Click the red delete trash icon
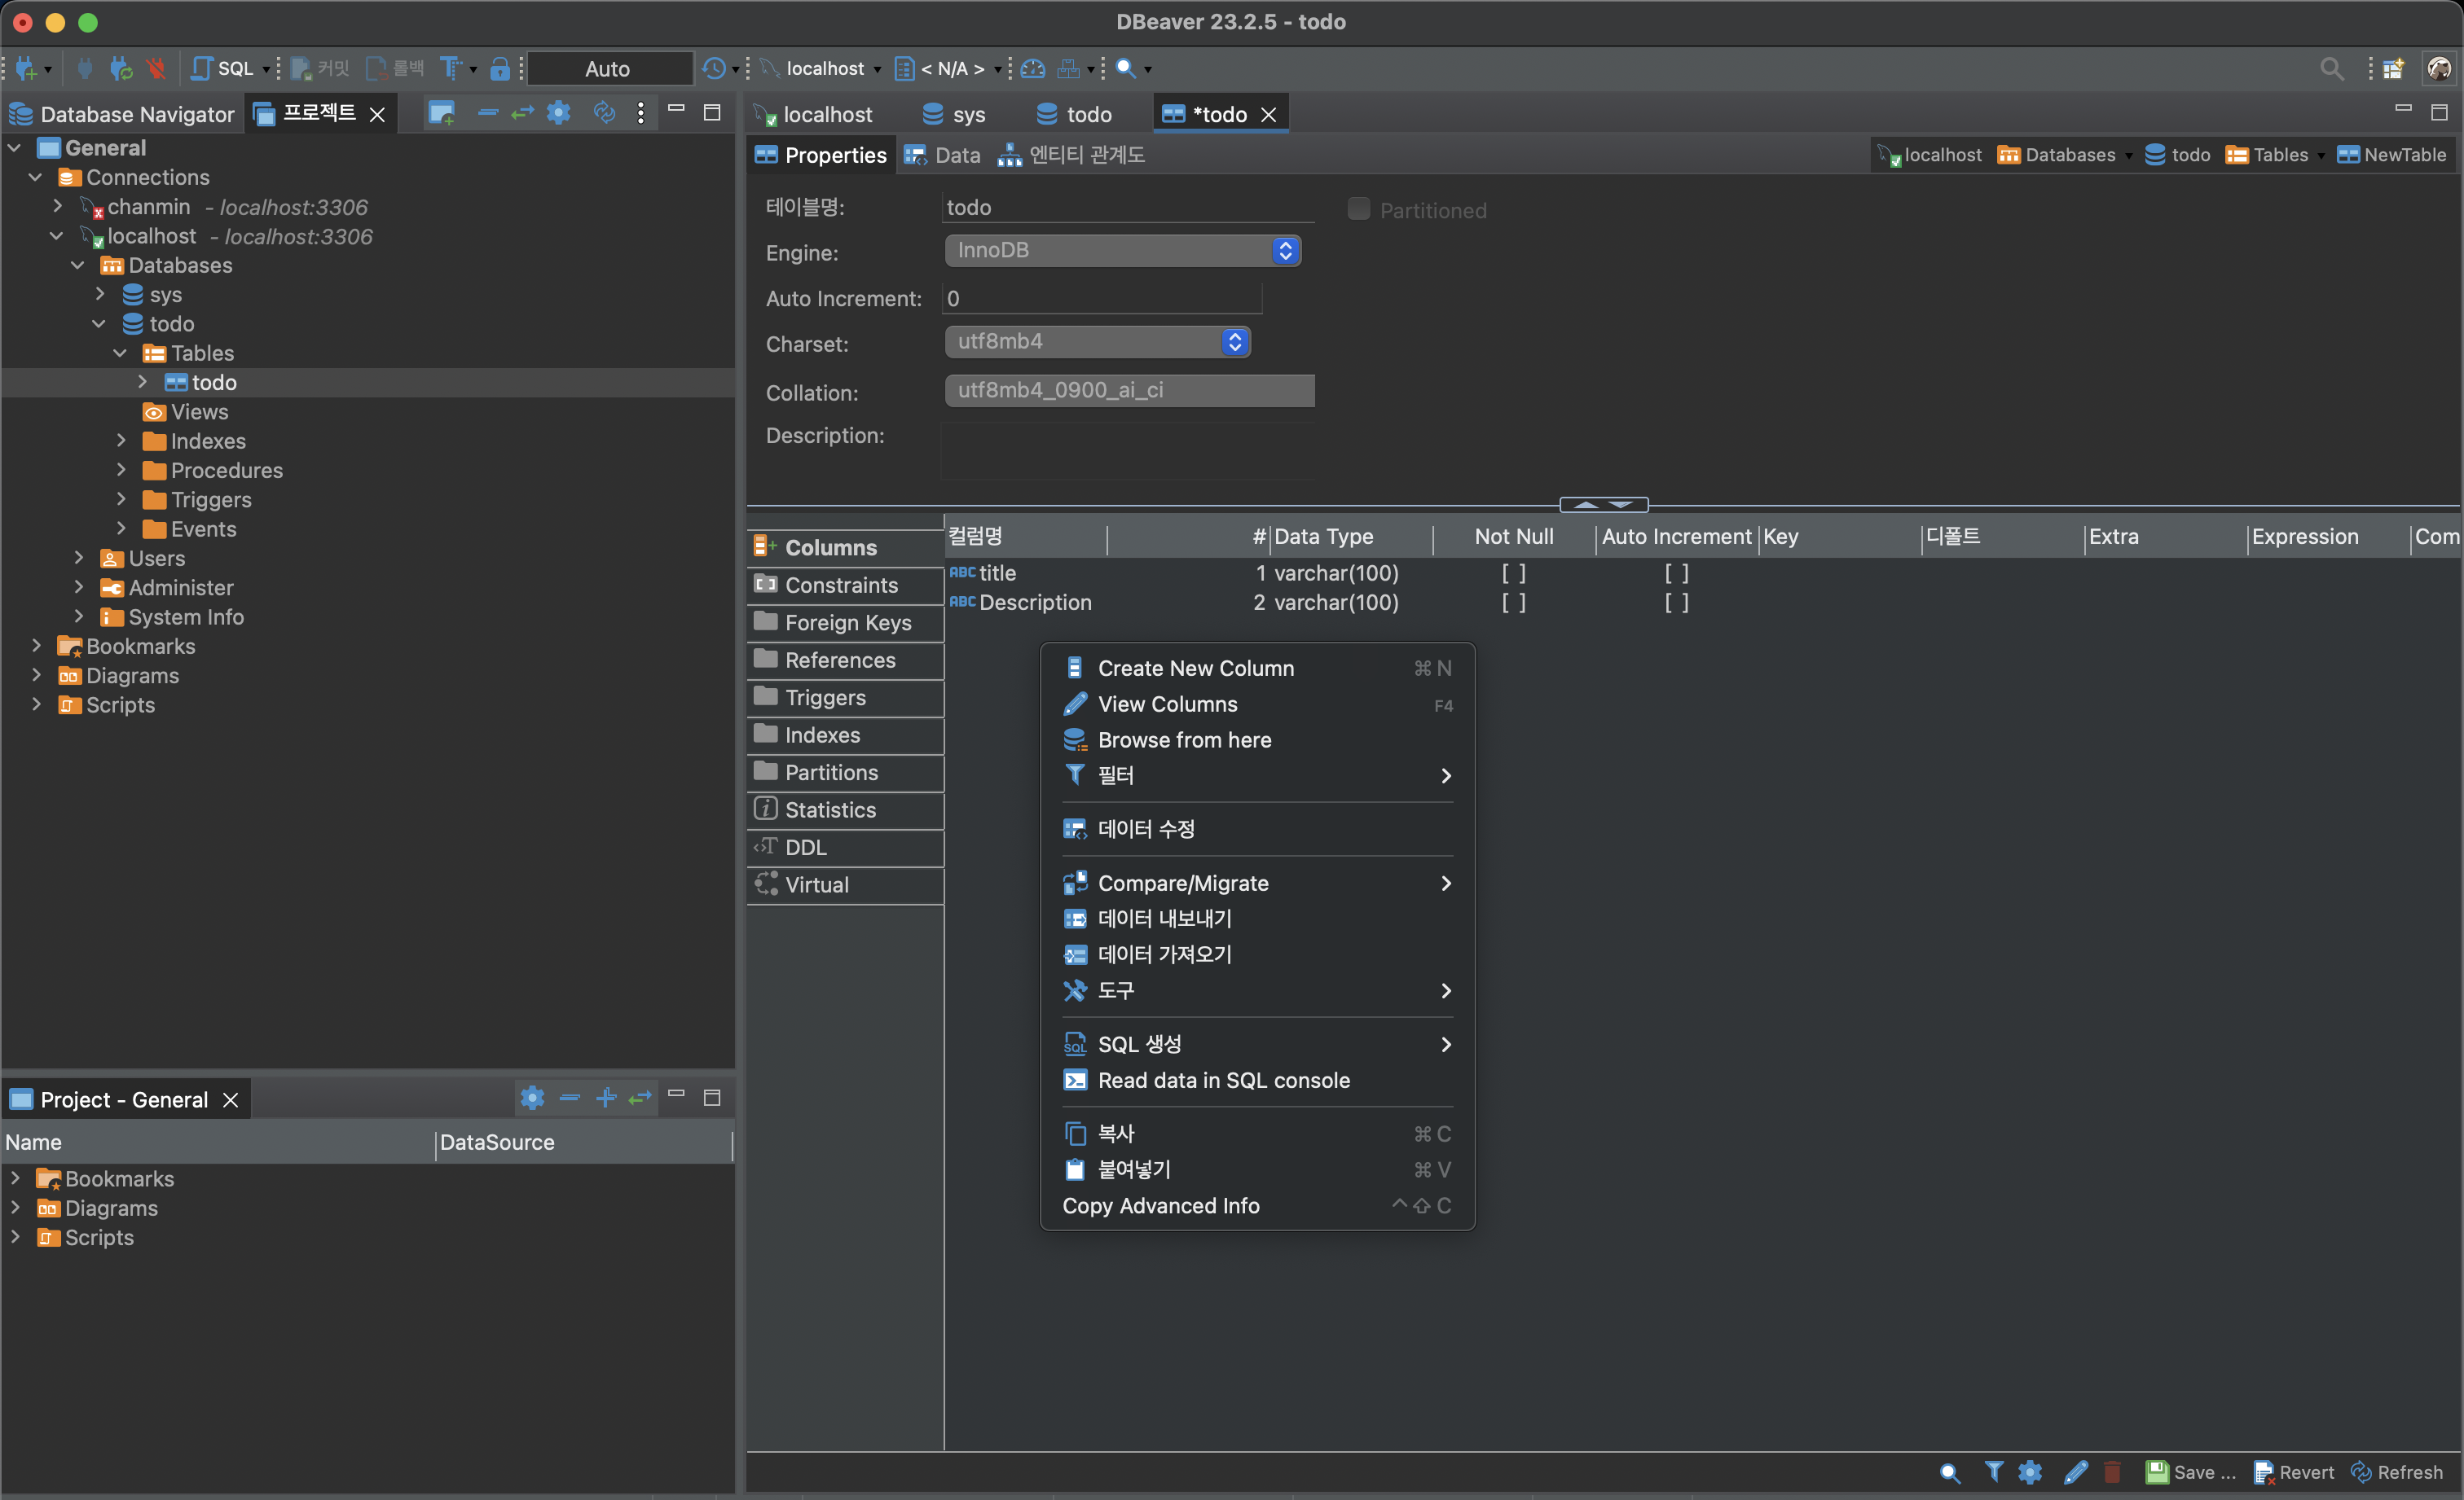The image size is (2464, 1500). 2112,1472
